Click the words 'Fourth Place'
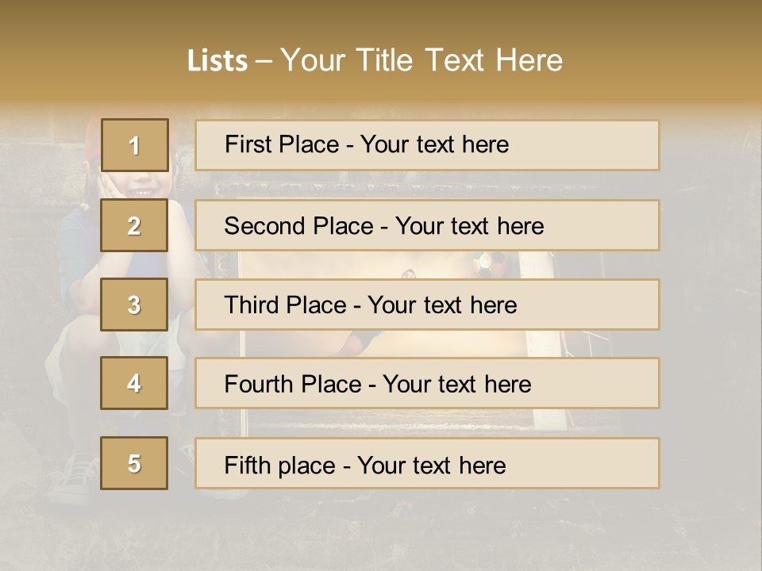This screenshot has width=762, height=571. pos(293,384)
